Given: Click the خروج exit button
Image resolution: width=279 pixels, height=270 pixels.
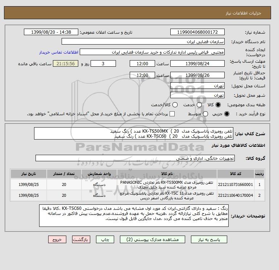Looking at the screenshot, I should coord(57,240).
